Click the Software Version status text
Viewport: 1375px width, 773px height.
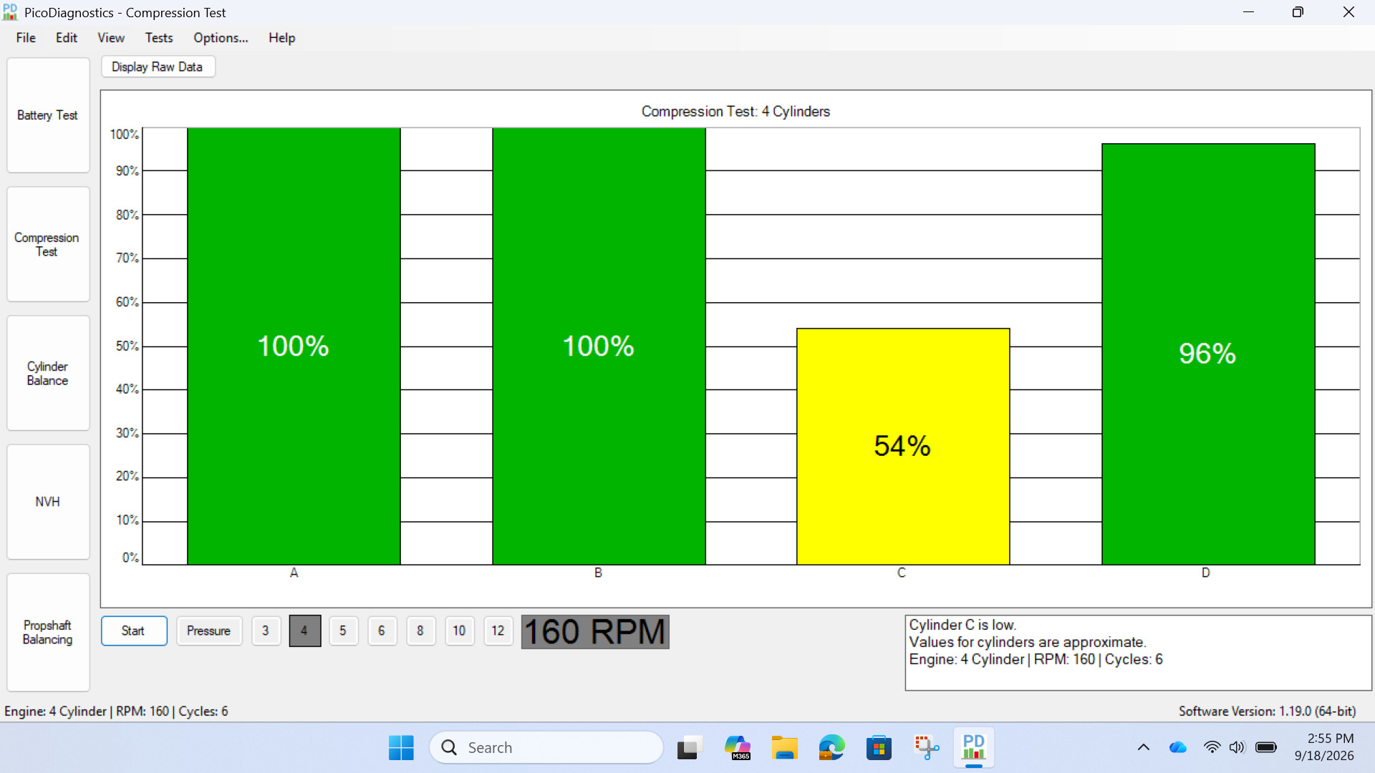[1268, 711]
